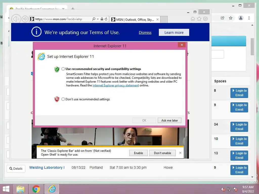Close the MSN tab in Internet Explorer
The width and height of the screenshot is (259, 194).
pyautogui.click(x=157, y=19)
